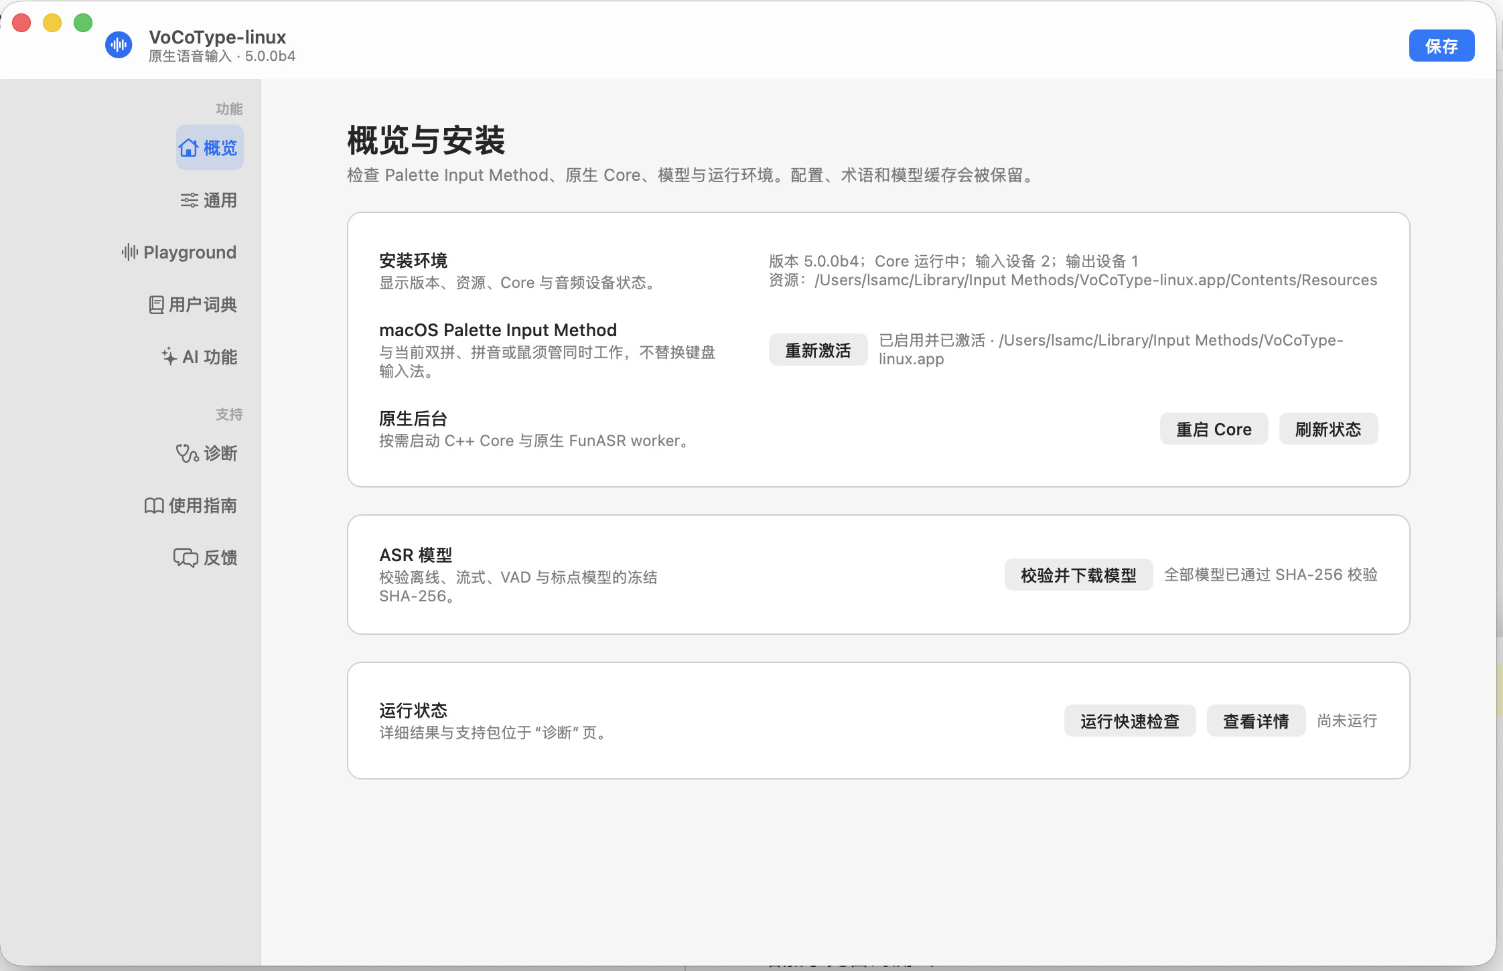Open 反馈 via its chat bubbles icon

(x=186, y=558)
